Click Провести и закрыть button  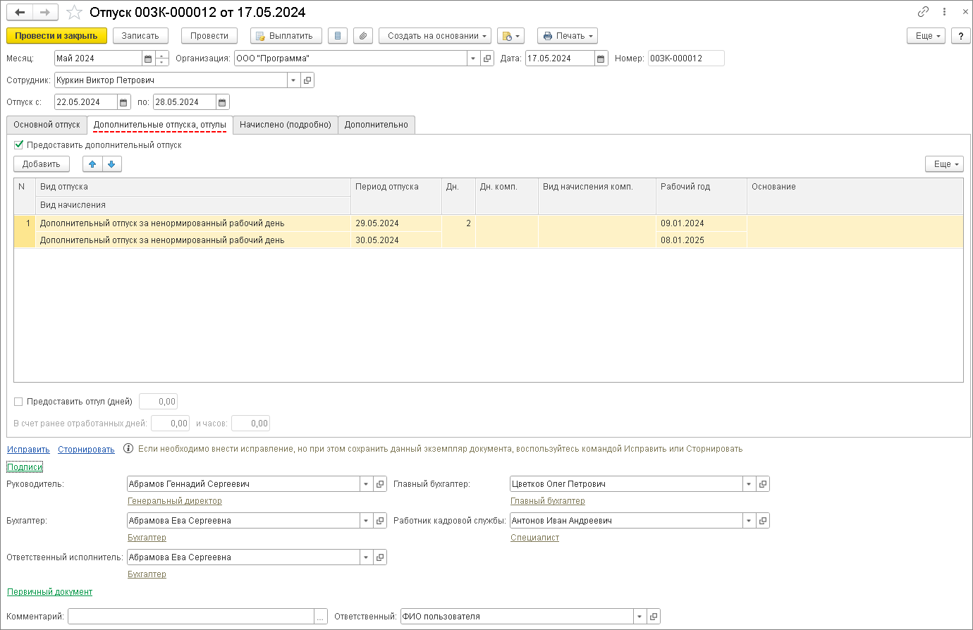pos(56,36)
